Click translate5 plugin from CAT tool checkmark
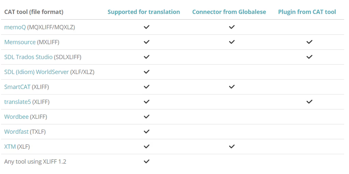Screen dimensions: 349x174 pos(309,102)
